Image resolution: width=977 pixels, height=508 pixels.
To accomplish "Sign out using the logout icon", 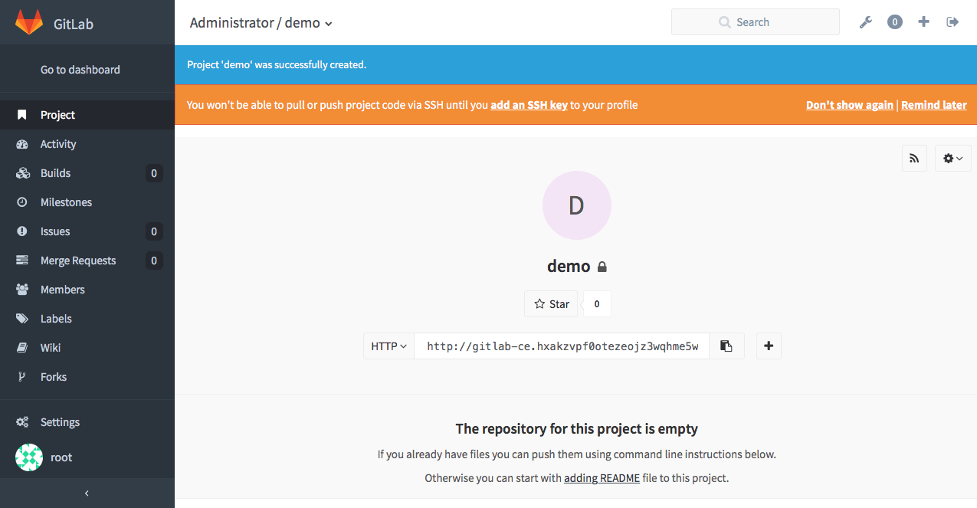I will pyautogui.click(x=952, y=21).
